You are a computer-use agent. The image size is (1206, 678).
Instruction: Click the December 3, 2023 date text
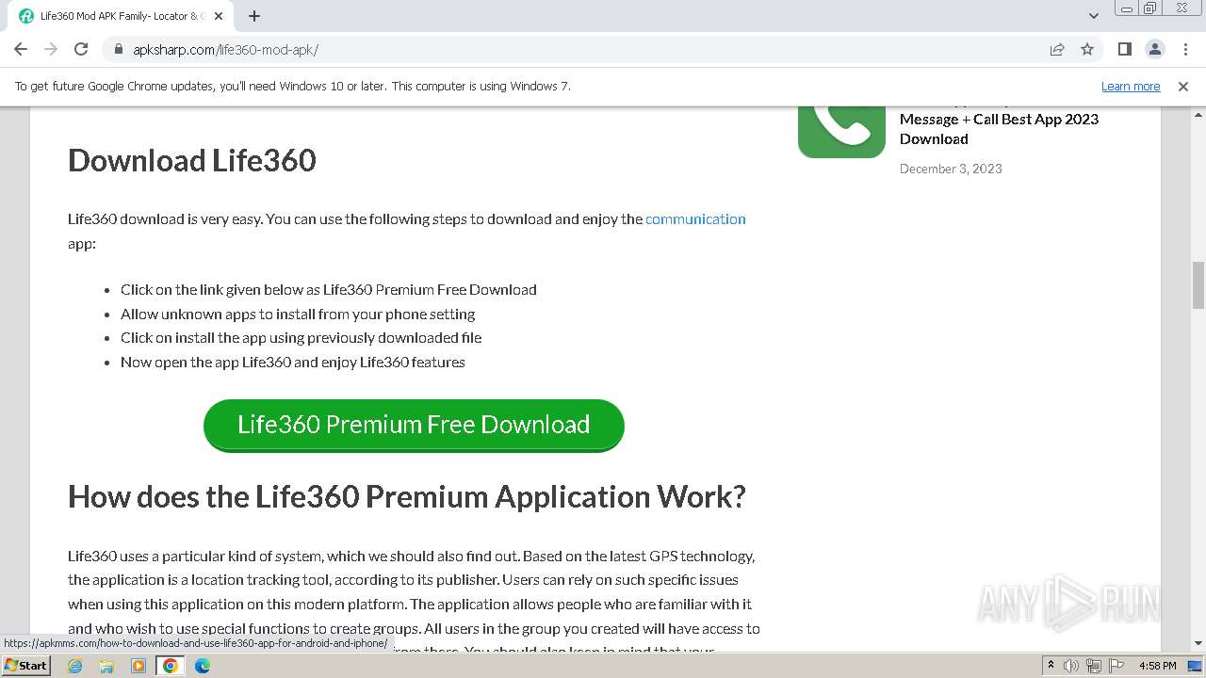tap(951, 169)
